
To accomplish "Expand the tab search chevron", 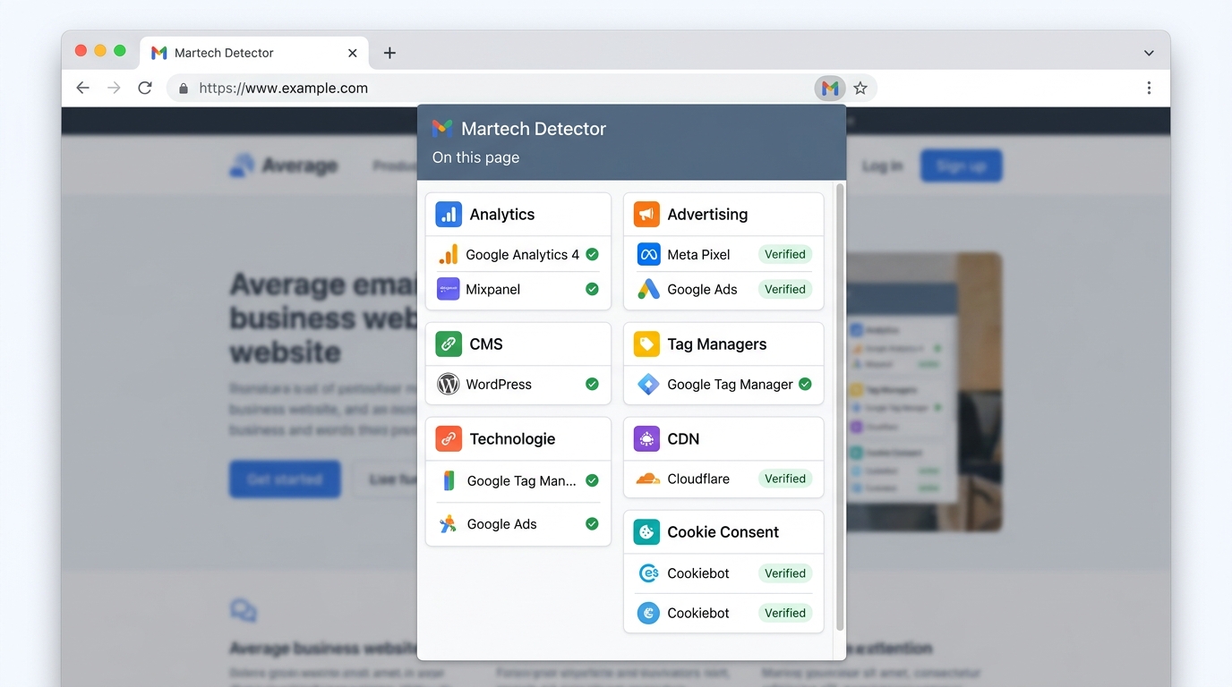I will (x=1149, y=53).
